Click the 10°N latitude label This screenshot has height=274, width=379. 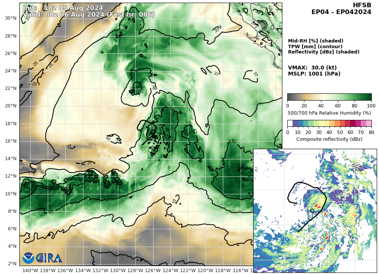pos(11,194)
